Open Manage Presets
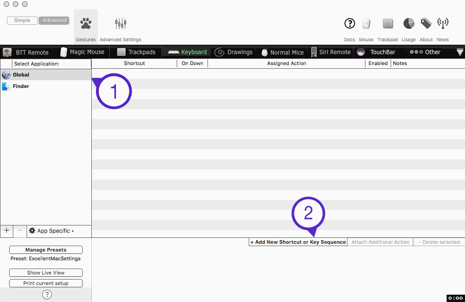The height and width of the screenshot is (302, 465). [x=45, y=250]
